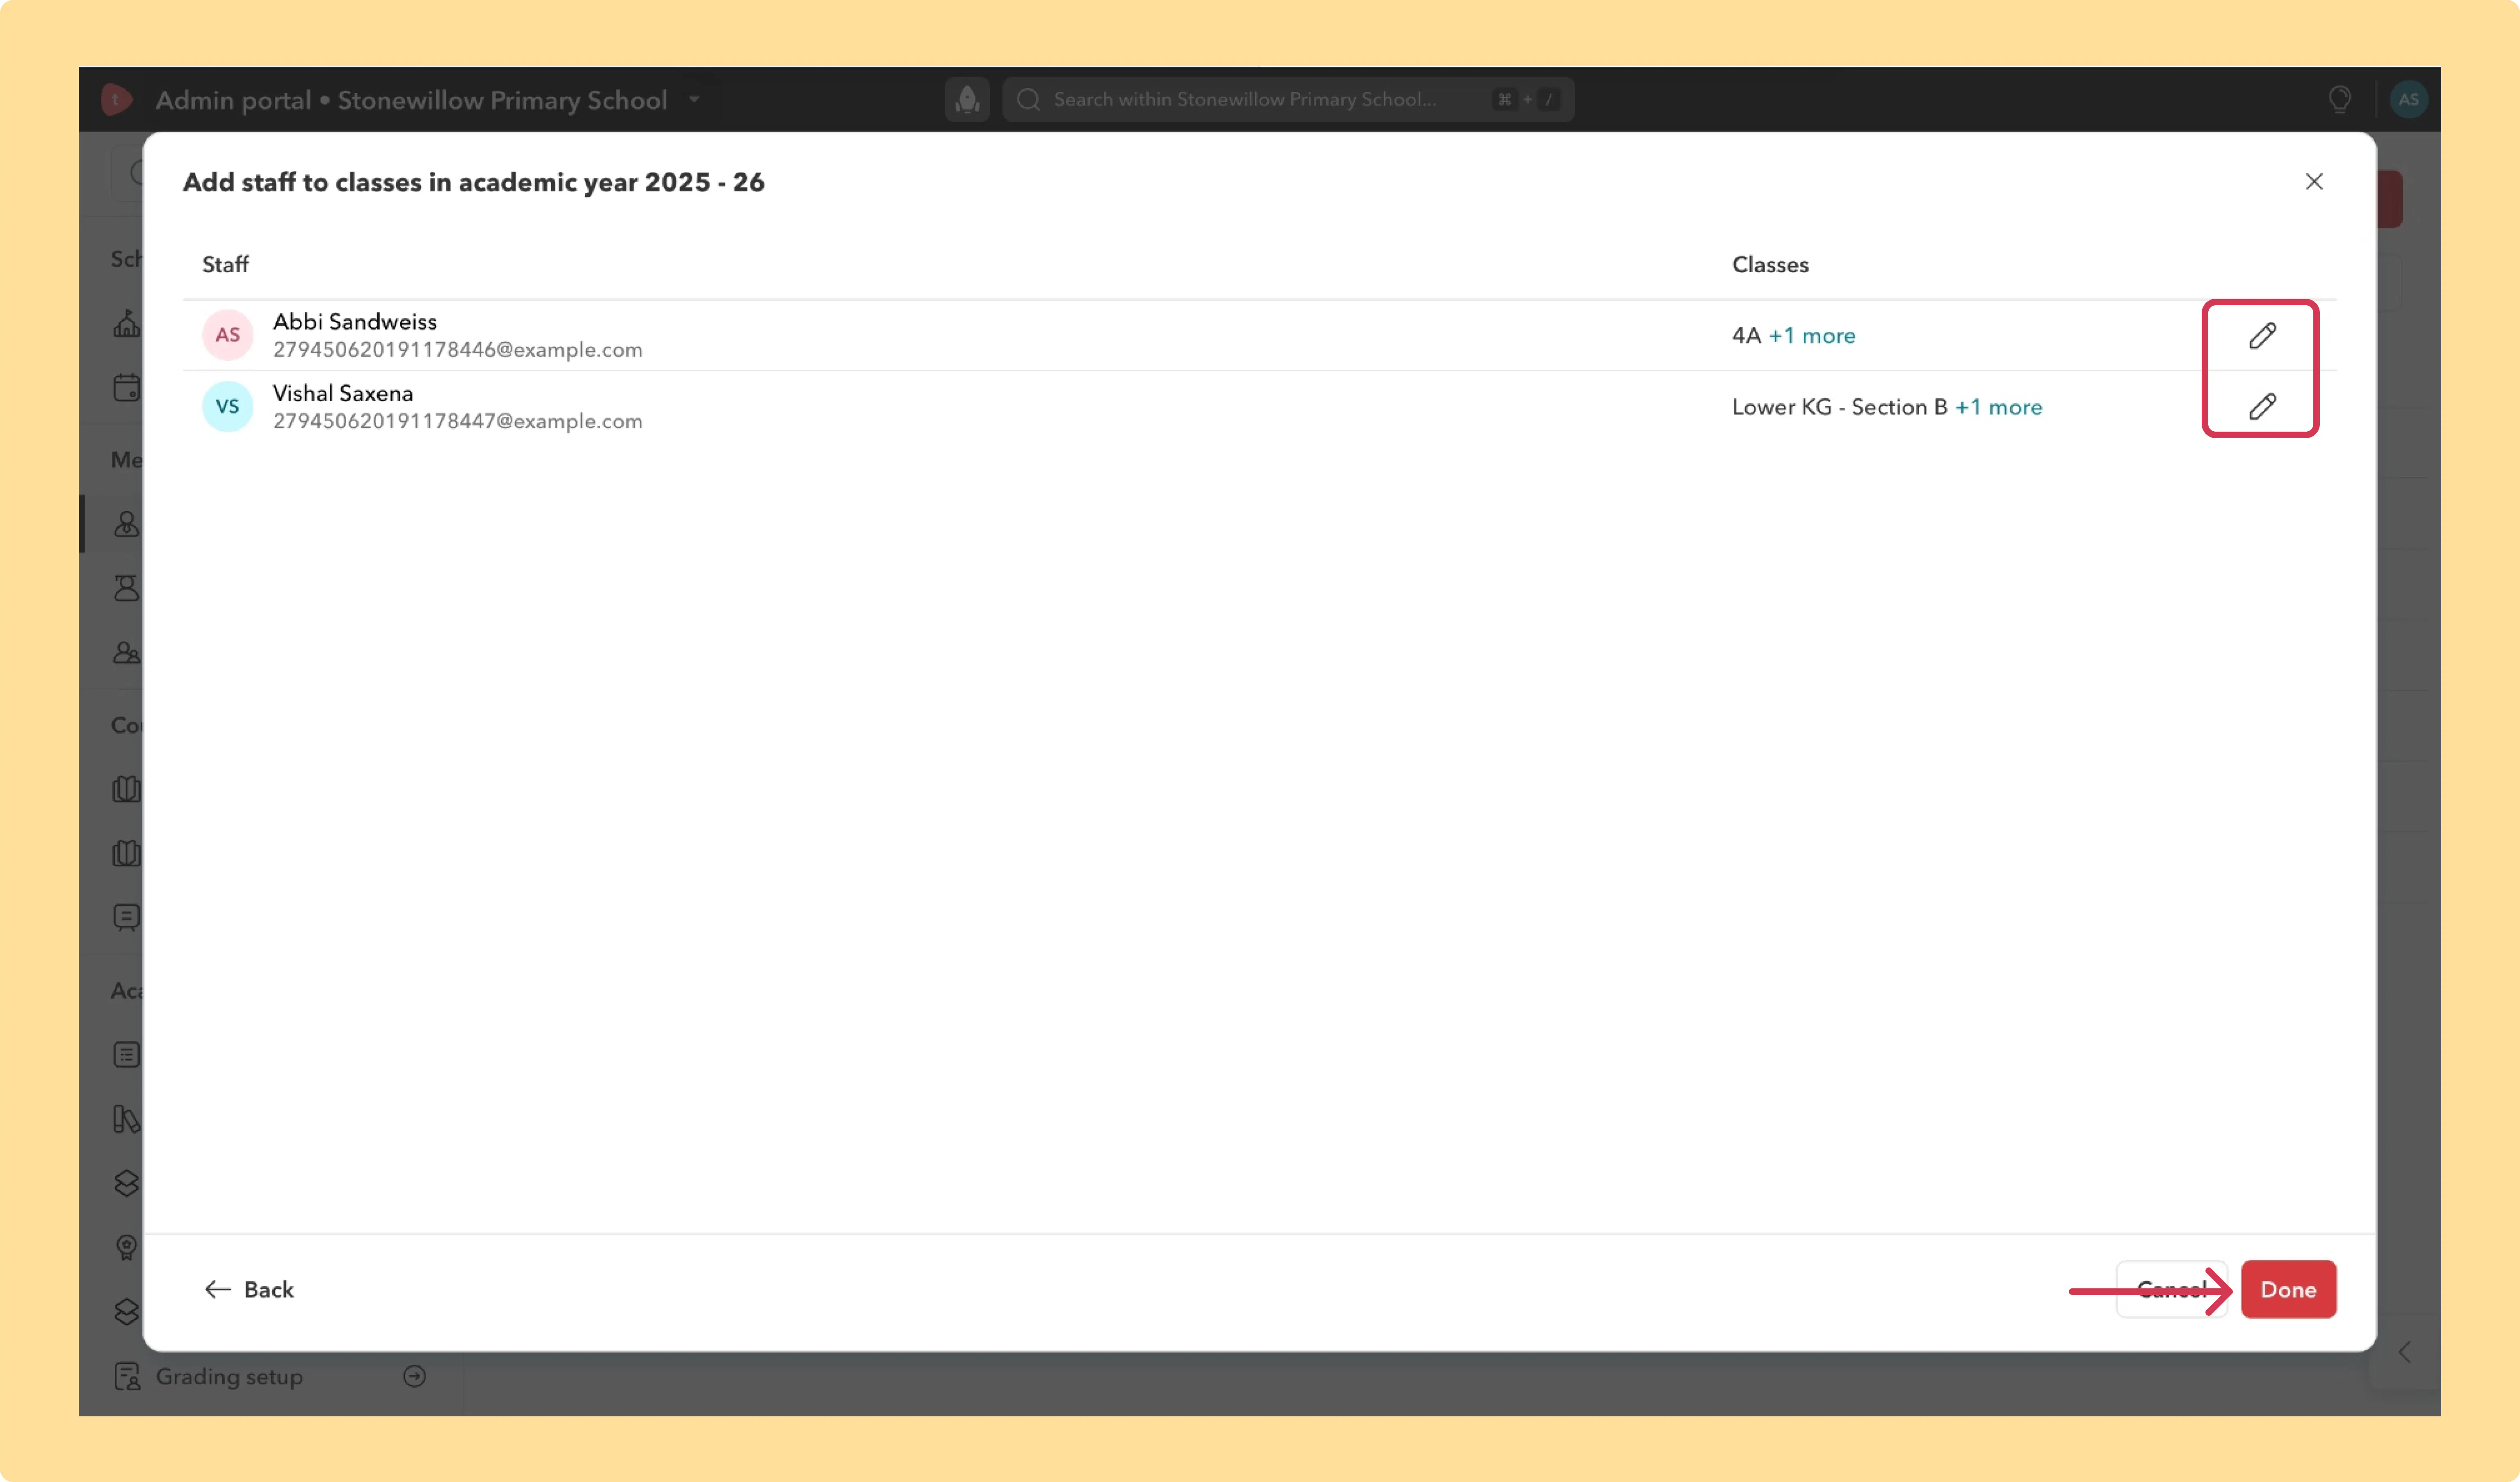Viewport: 2520px width, 1482px height.
Task: Open the AS profile avatar in top bar
Action: (2408, 99)
